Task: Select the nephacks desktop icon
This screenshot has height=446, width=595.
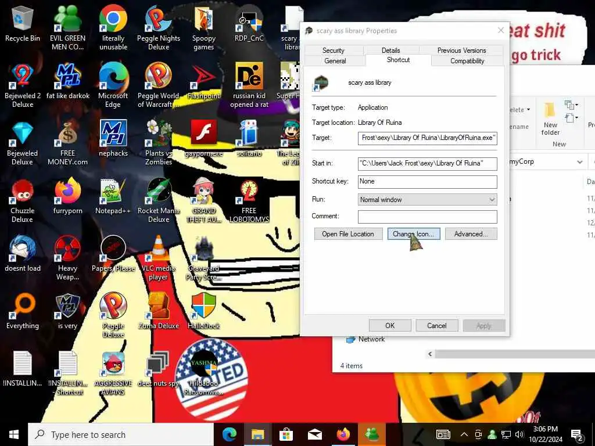Action: coord(113,138)
